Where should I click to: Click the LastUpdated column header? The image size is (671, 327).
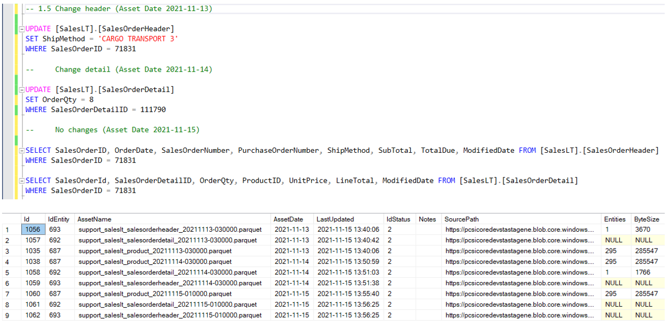pyautogui.click(x=335, y=219)
